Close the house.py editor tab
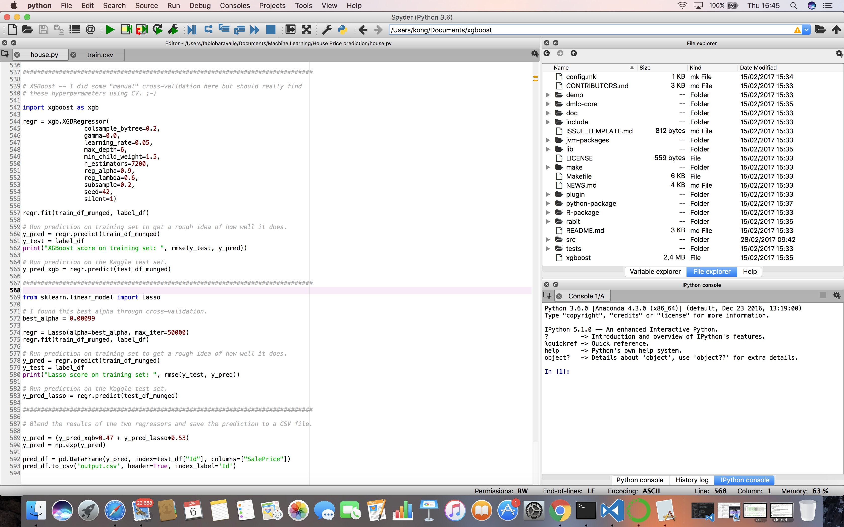This screenshot has width=844, height=527. click(17, 55)
